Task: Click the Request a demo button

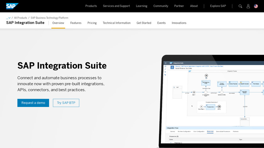Action: coord(33,103)
